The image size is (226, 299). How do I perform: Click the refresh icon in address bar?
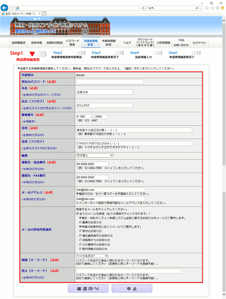point(143,8)
